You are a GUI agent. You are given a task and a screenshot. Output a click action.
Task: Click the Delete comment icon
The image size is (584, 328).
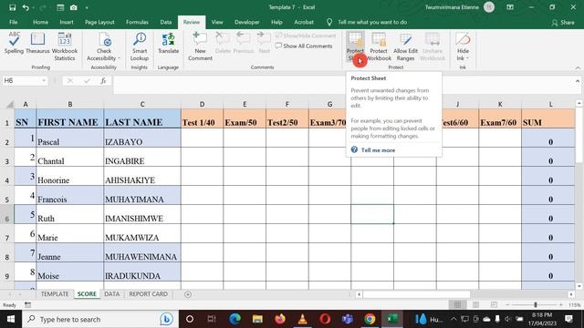223,43
